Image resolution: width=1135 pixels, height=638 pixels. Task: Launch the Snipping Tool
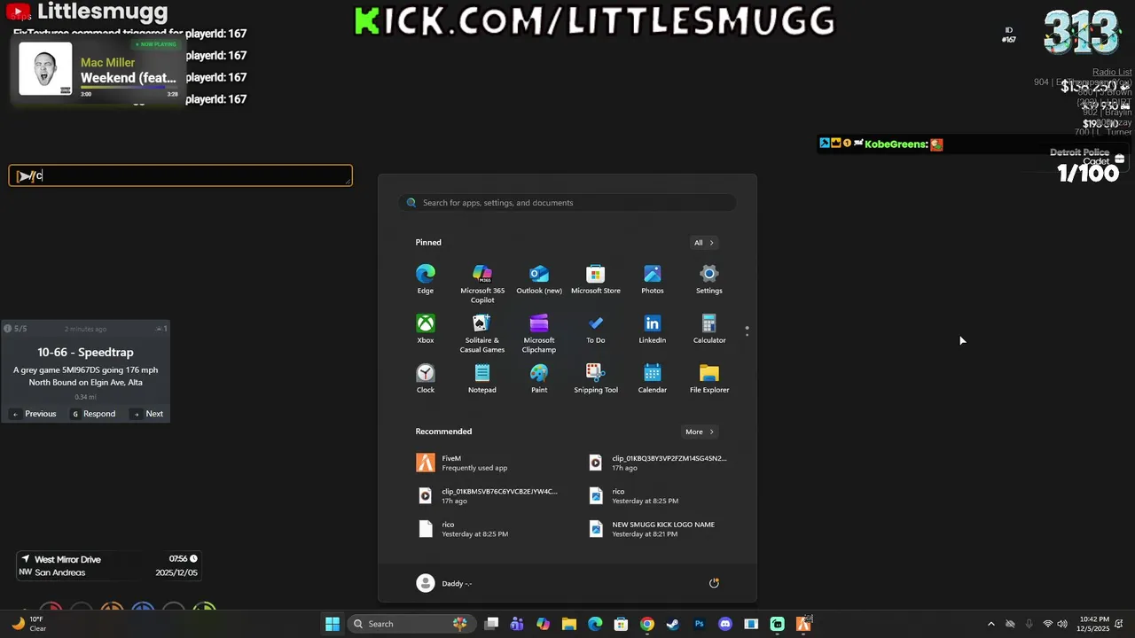tap(596, 378)
